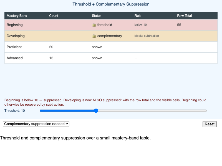Screen dimensions: 222x166
Task: Click the shown status in Advanced row
Action: coord(97,58)
